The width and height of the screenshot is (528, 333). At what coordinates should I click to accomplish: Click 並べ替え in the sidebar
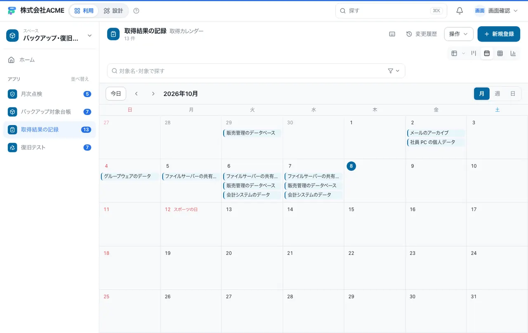(80, 79)
